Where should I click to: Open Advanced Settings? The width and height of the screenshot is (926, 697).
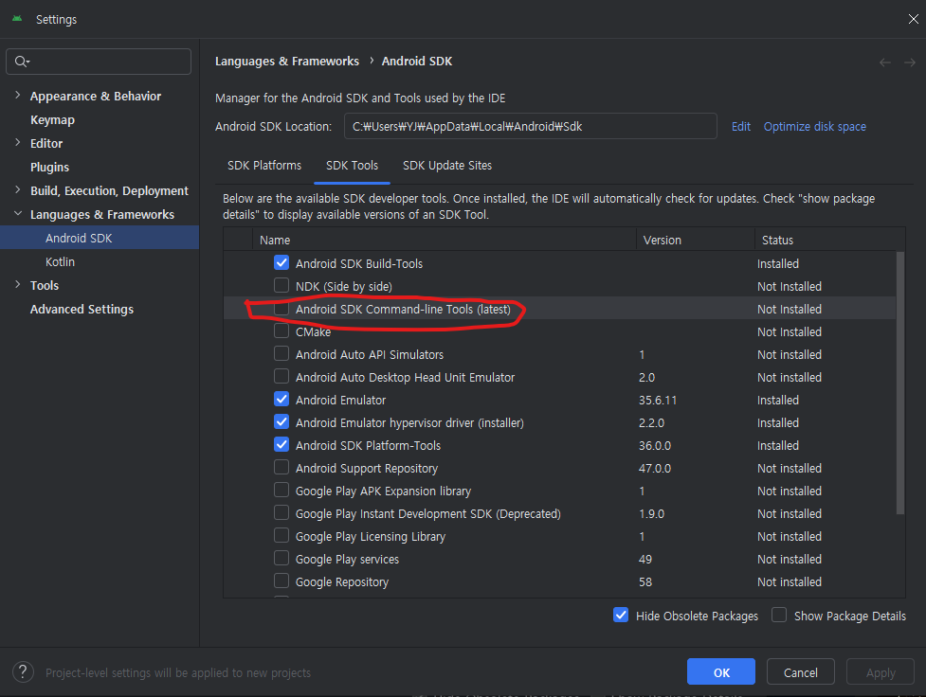pos(82,310)
